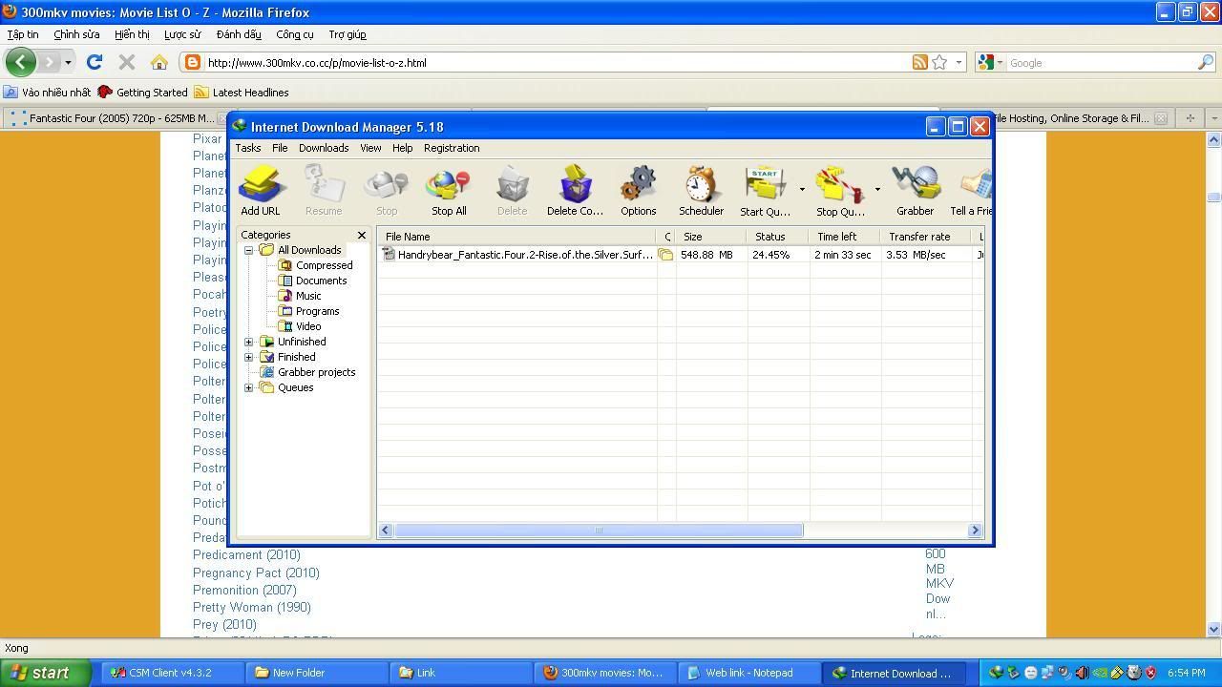Screen dimensions: 1222x687
Task: Reload the page in Firefox
Action: click(94, 62)
